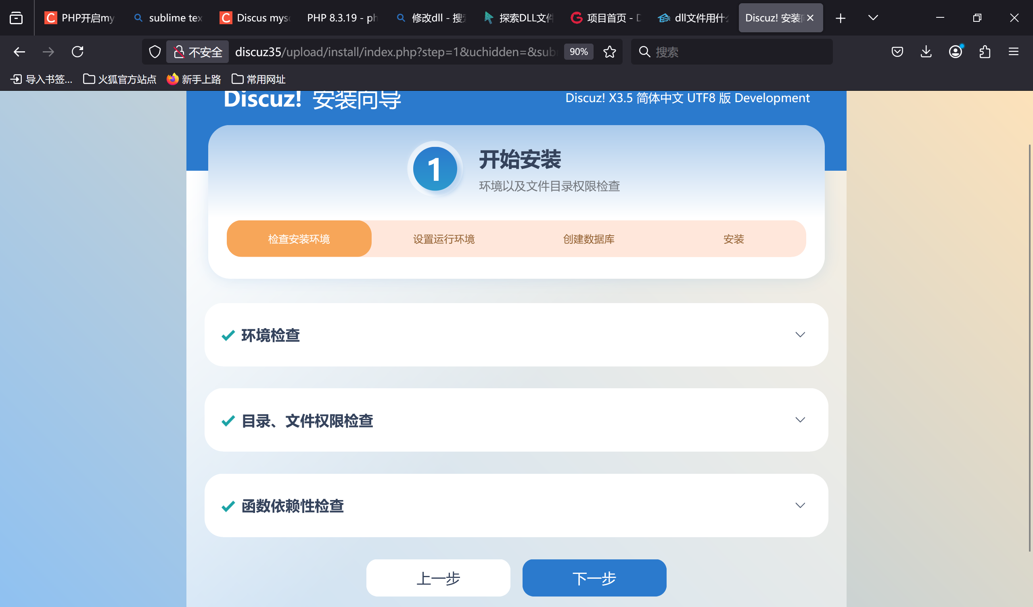
Task: Click the 目录、文件权限检查 heading
Action: point(307,421)
